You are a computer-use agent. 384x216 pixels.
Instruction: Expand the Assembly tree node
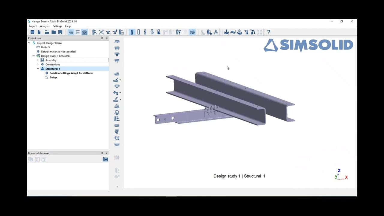coord(38,60)
